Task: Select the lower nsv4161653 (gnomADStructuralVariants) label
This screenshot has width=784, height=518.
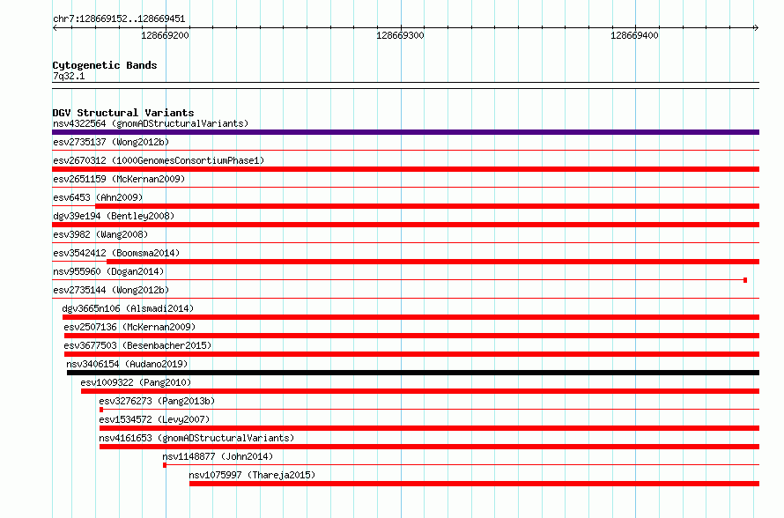Action: (x=196, y=438)
